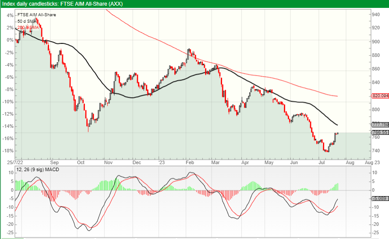Click the 50-day SMA value tag 777.759
This screenshot has width=389, height=239.
point(380,124)
